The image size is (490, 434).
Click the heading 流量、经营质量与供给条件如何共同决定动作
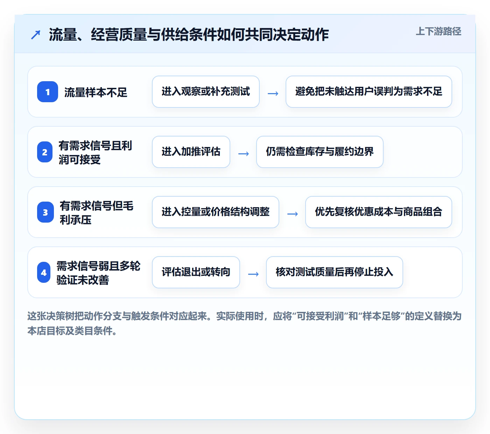point(189,35)
